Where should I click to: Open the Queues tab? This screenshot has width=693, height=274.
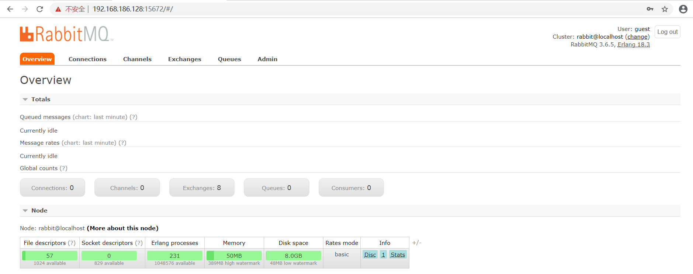click(229, 59)
